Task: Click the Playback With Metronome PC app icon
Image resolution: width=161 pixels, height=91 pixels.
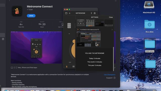Action: pos(78,30)
